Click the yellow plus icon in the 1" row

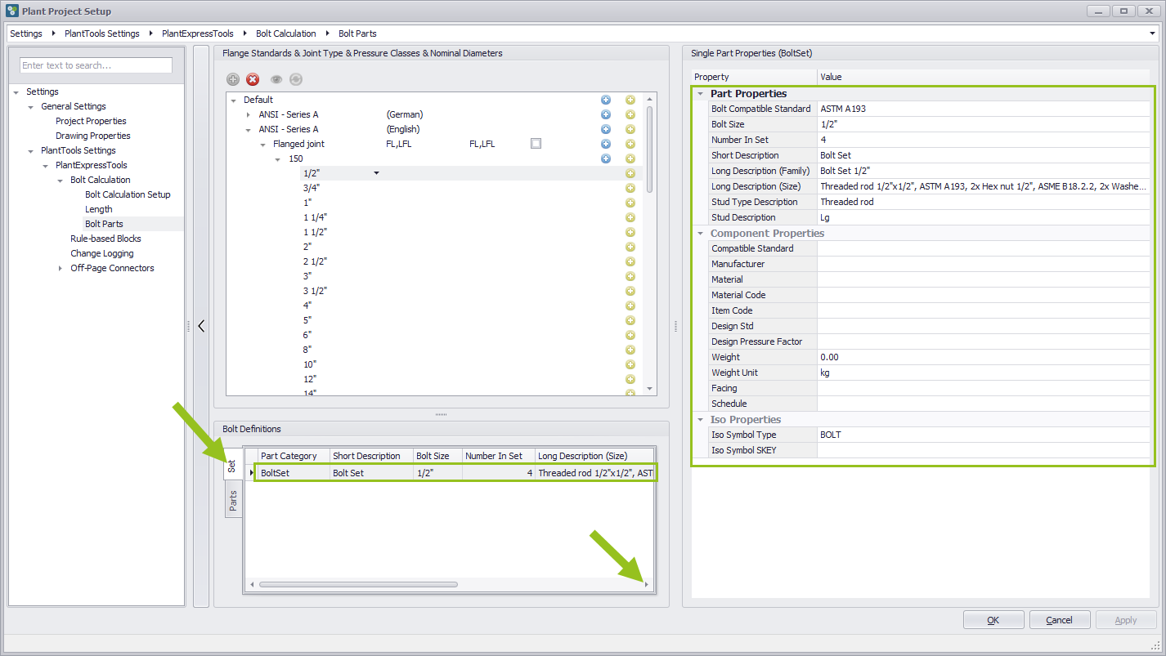[x=630, y=203]
